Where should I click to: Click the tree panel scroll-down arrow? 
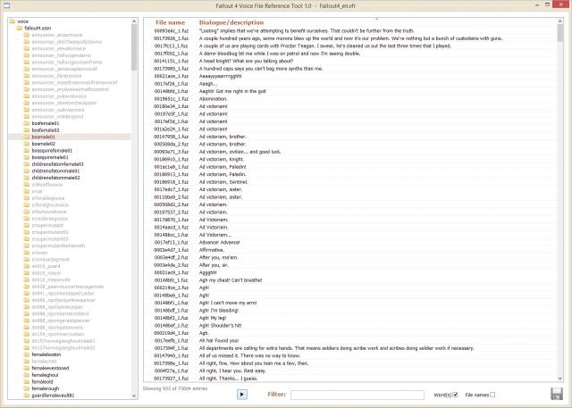pos(134,396)
